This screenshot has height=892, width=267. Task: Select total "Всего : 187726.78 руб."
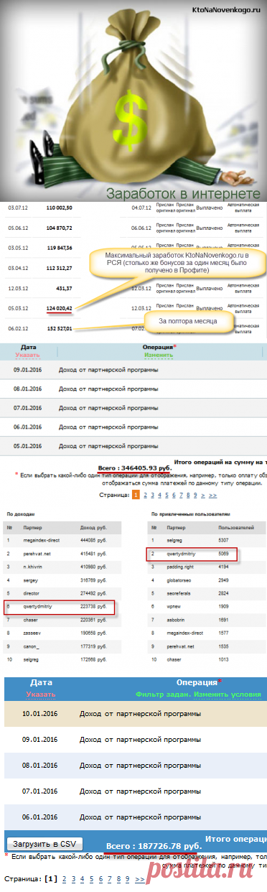154,846
